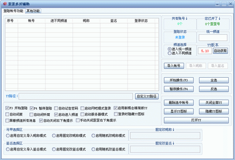Click the 0个 account count under 共有账号
This screenshot has width=235, height=160.
[180, 24]
